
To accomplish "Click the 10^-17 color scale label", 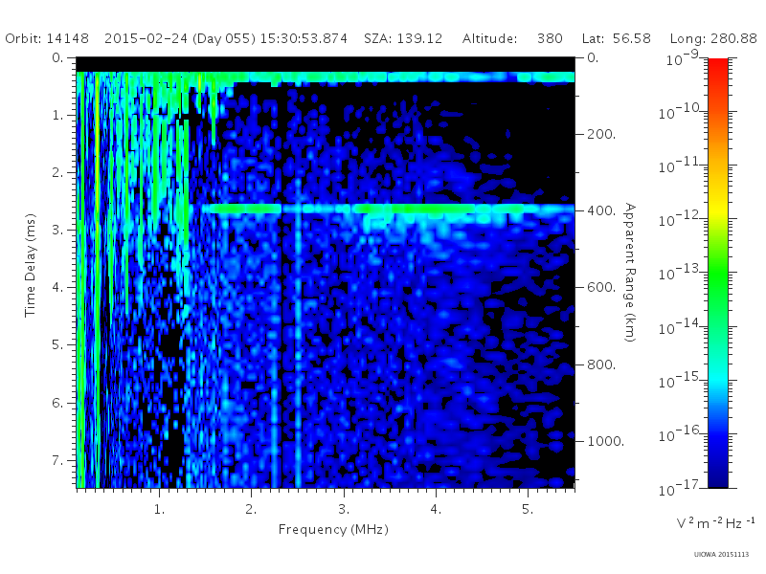I will click(x=681, y=488).
